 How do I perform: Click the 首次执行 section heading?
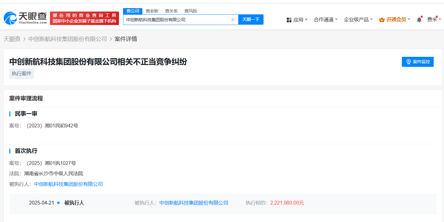click(x=26, y=151)
